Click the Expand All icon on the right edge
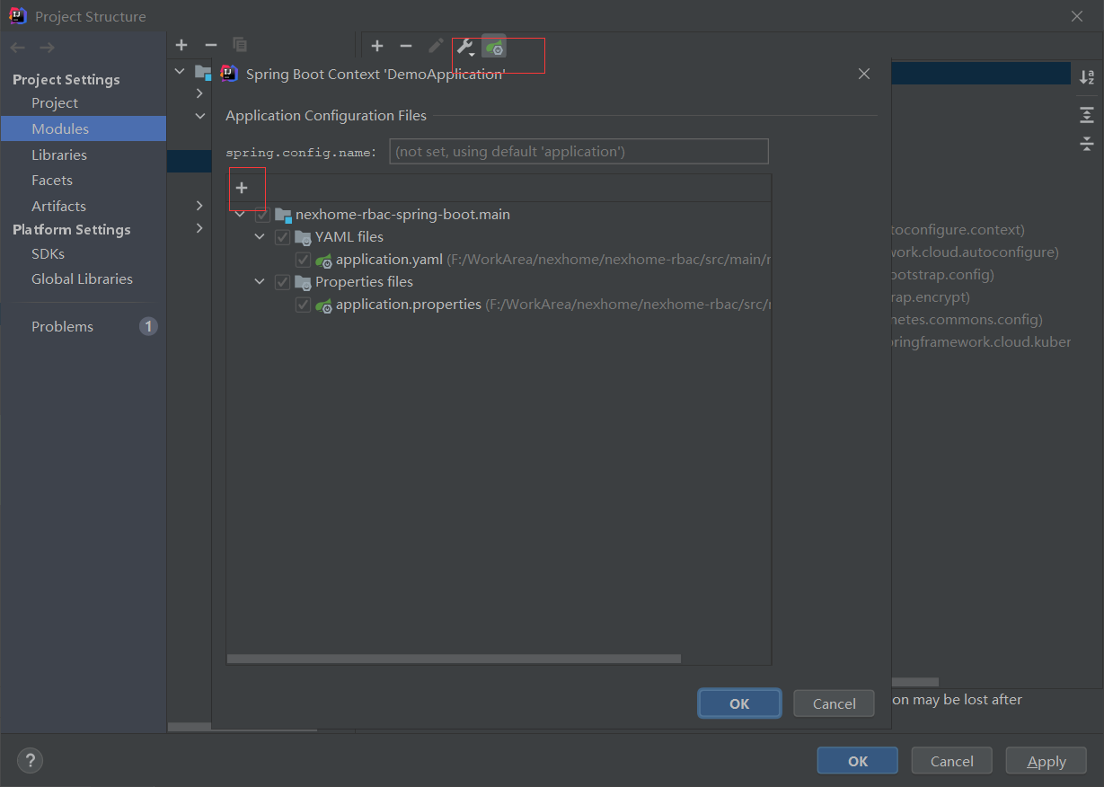Viewport: 1104px width, 787px height. (1087, 114)
